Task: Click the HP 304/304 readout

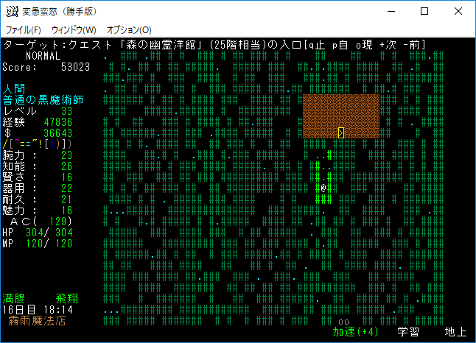Action: [x=37, y=233]
